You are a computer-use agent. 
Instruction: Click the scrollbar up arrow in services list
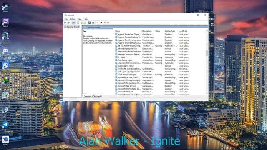[x=207, y=31]
